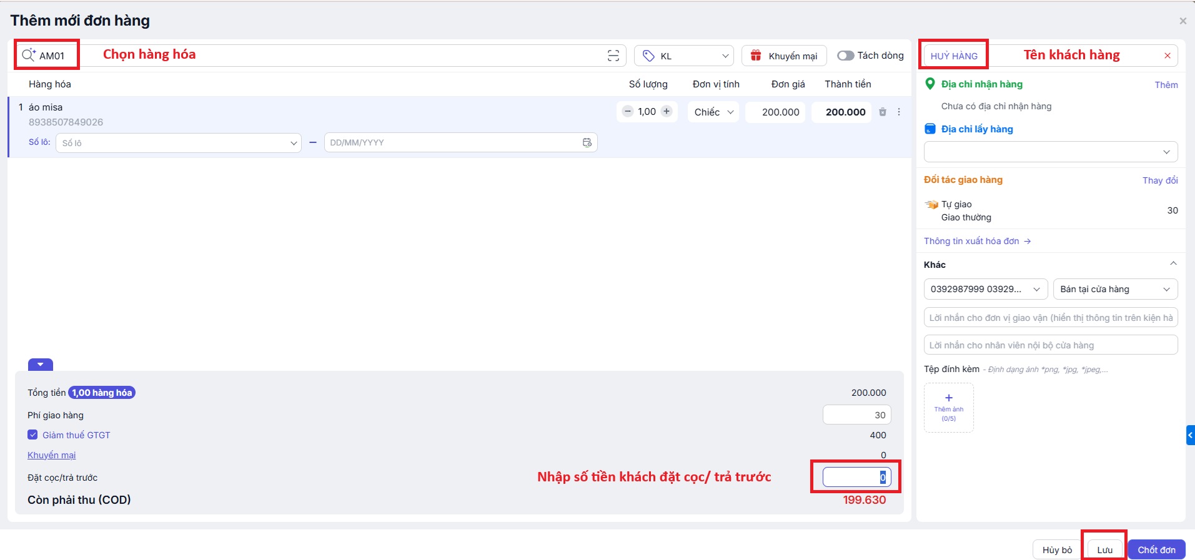Open the calendar picker for expiry date

(587, 142)
